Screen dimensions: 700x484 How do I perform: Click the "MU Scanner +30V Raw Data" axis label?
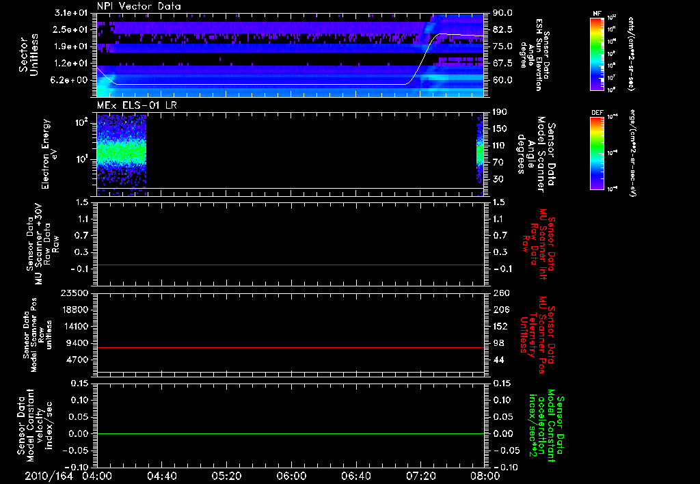(42, 244)
